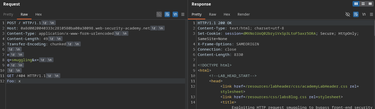Select the Response Pretty tab
Image resolution: width=375 pixels, height=109 pixels.
pos(197,14)
